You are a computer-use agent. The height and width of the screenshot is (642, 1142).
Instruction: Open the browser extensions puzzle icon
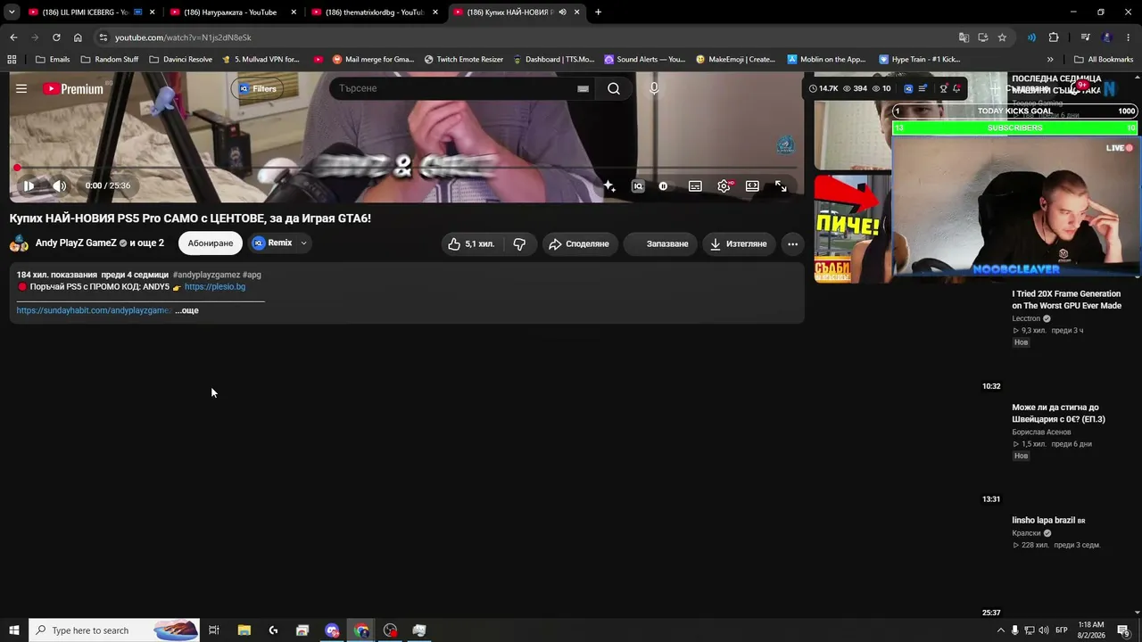click(x=1054, y=37)
